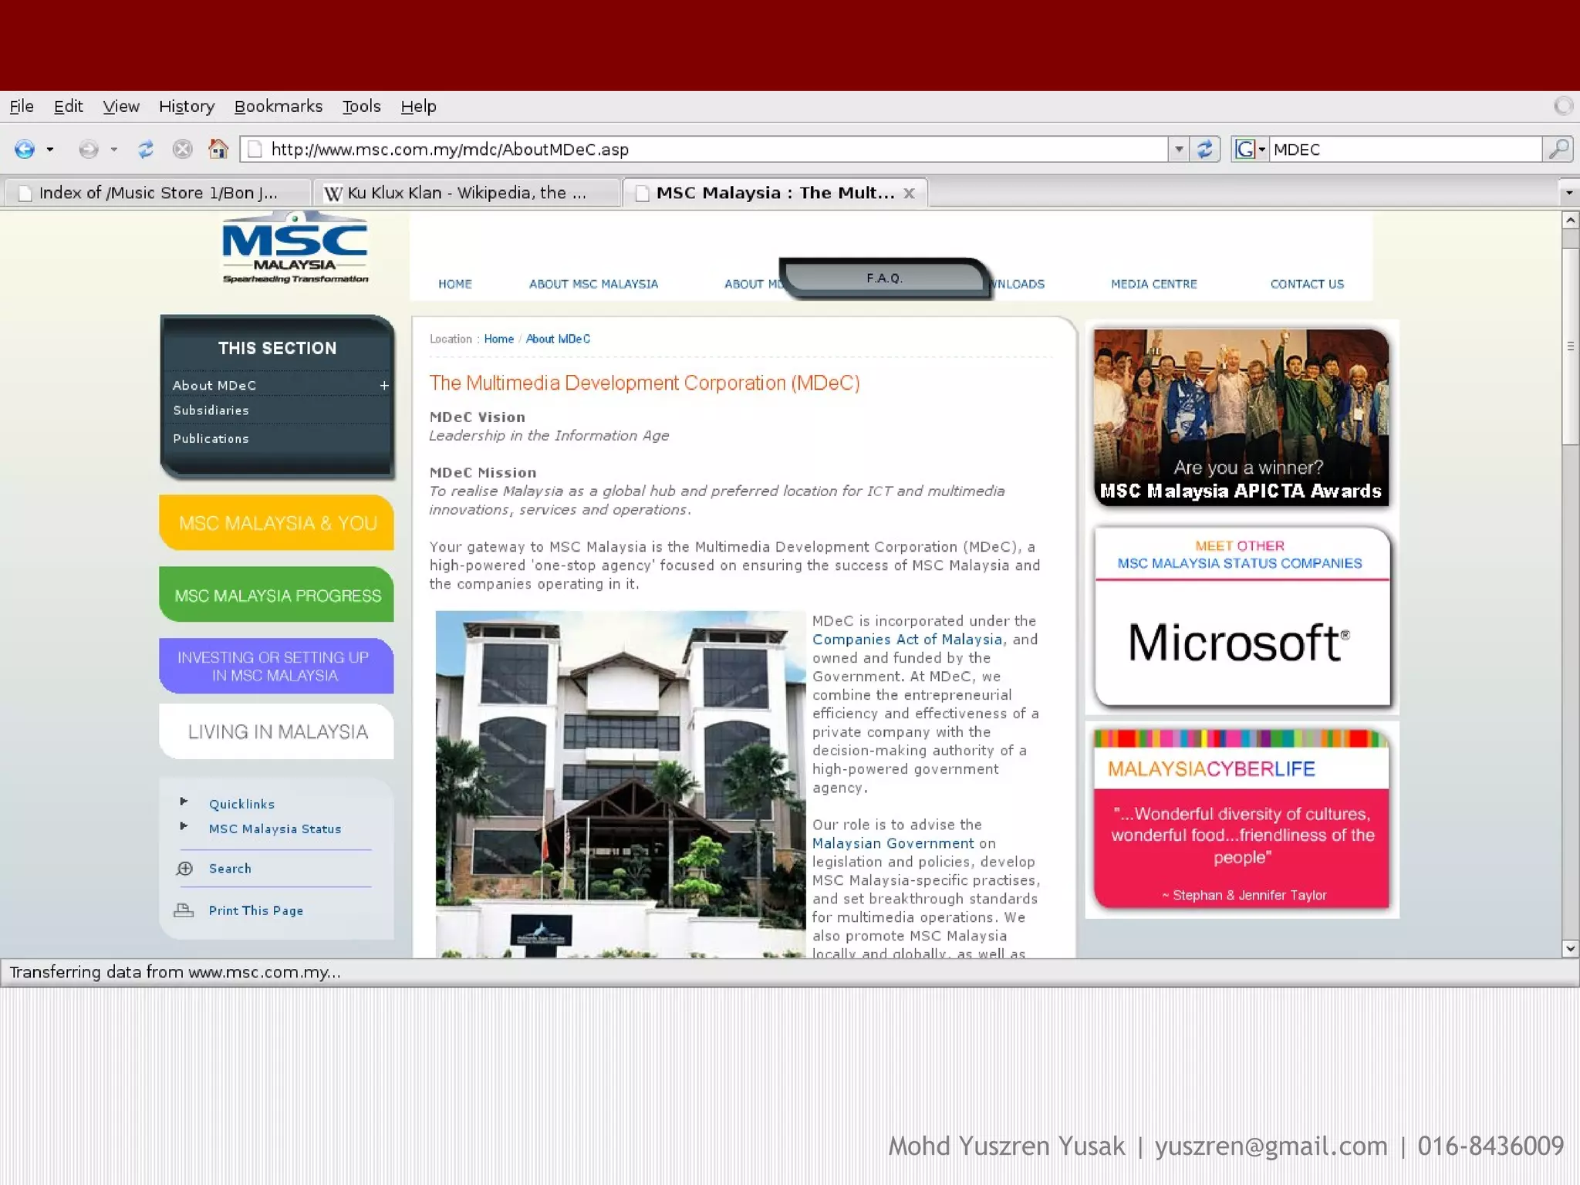Open the tab list dropdown arrow
The height and width of the screenshot is (1185, 1580).
pos(1568,193)
